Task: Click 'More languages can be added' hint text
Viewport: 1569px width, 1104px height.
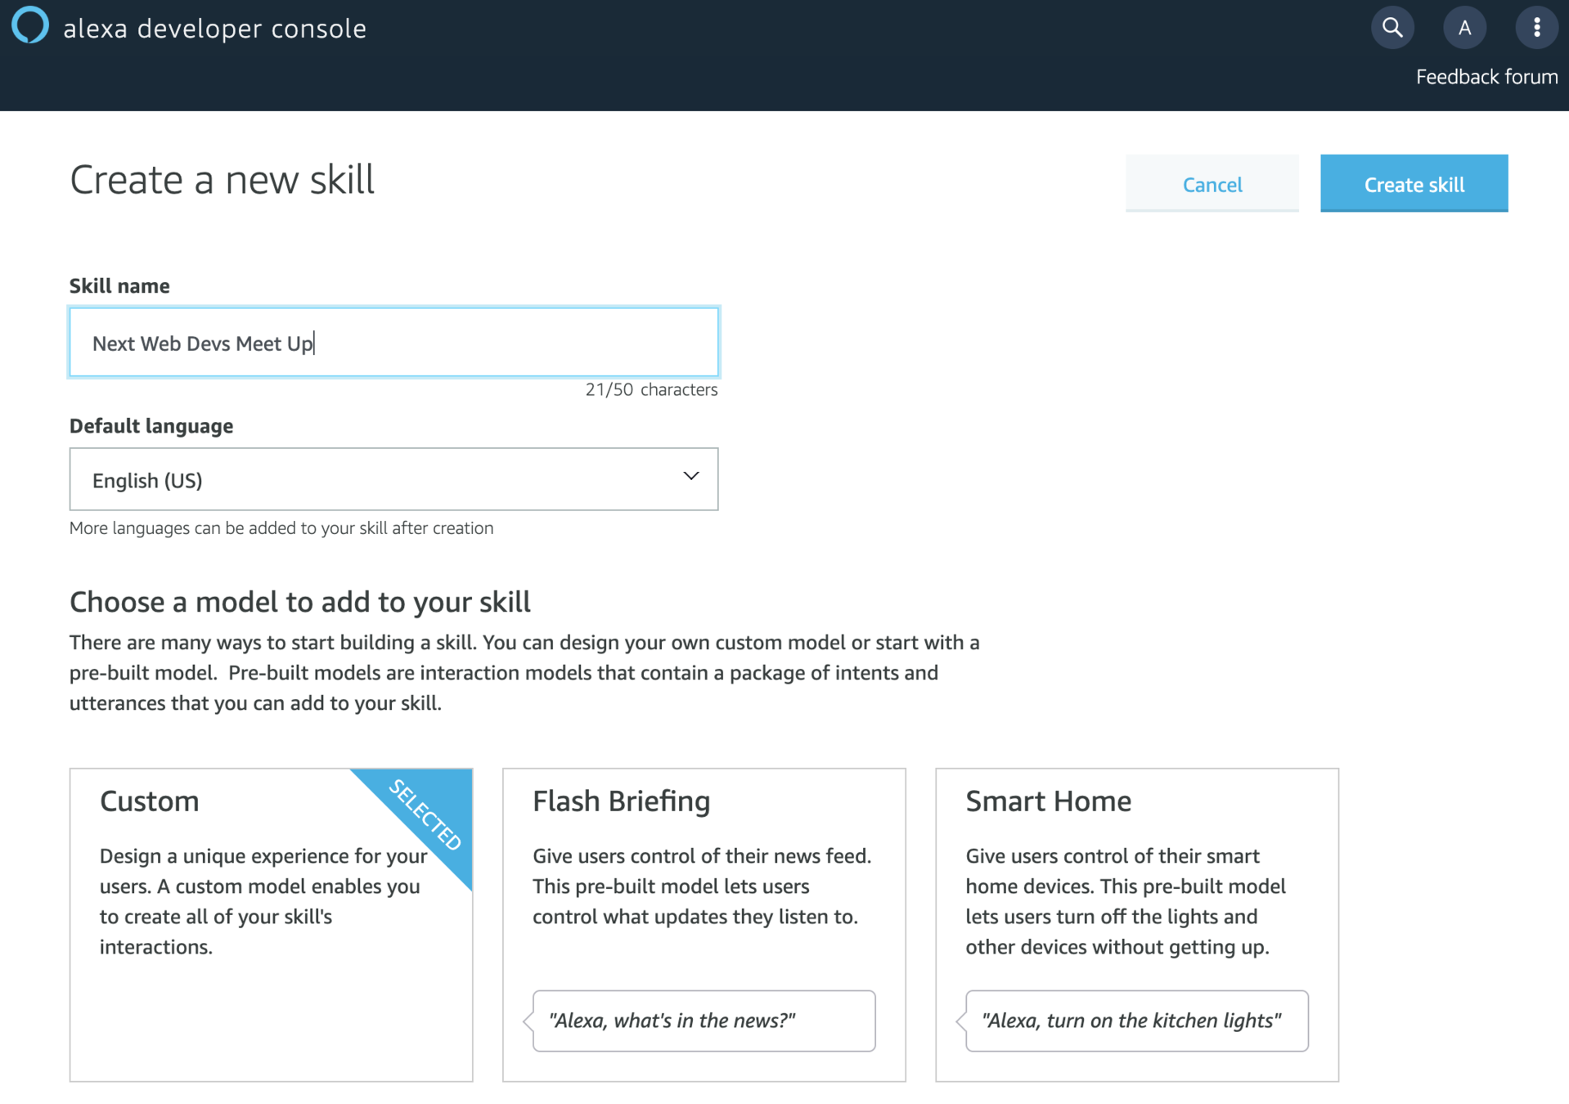Action: [x=281, y=528]
